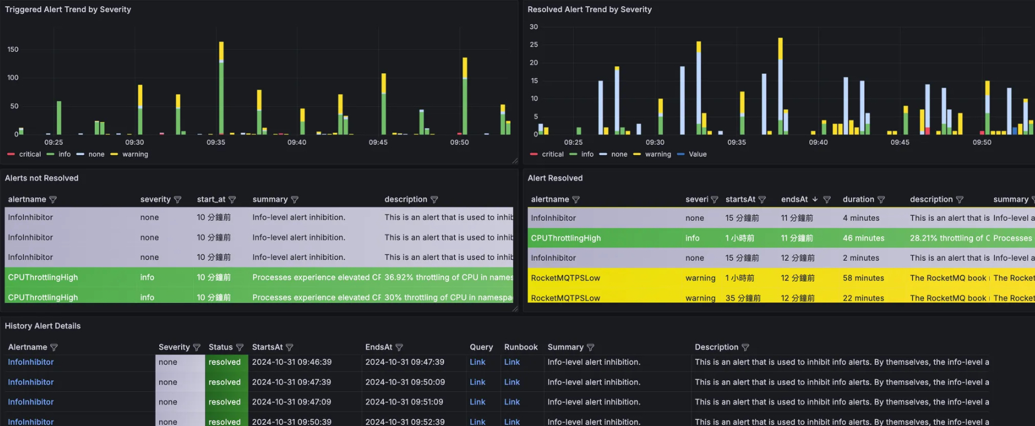Open the first InfoInhibitor alert link in History
The width and height of the screenshot is (1035, 426).
[30, 362]
